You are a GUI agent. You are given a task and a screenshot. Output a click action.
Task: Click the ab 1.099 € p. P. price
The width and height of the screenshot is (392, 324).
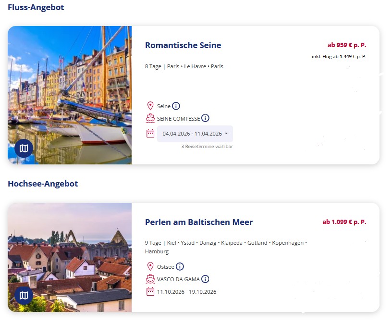pos(344,222)
